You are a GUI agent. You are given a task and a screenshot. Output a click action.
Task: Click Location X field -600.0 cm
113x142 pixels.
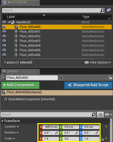[51, 127]
